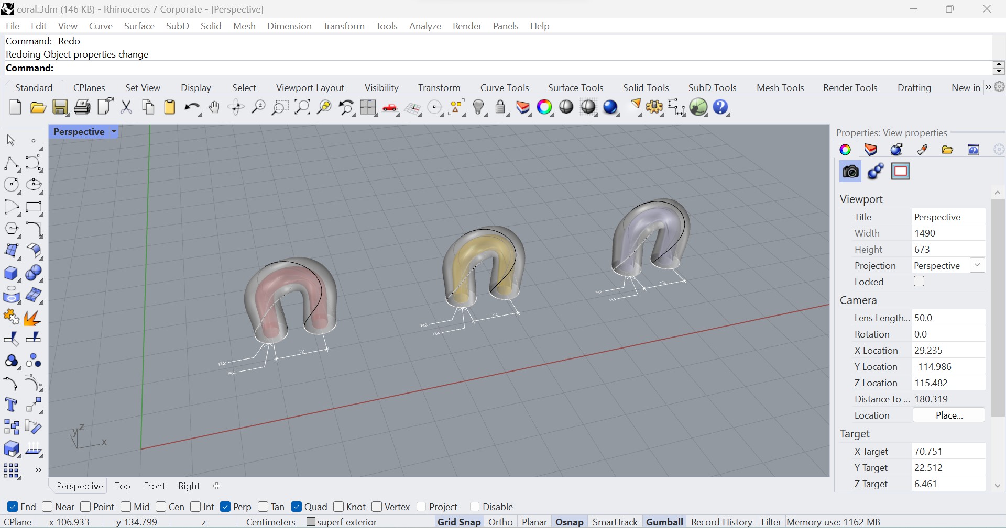Toggle Grid Snap in status bar

[459, 522]
